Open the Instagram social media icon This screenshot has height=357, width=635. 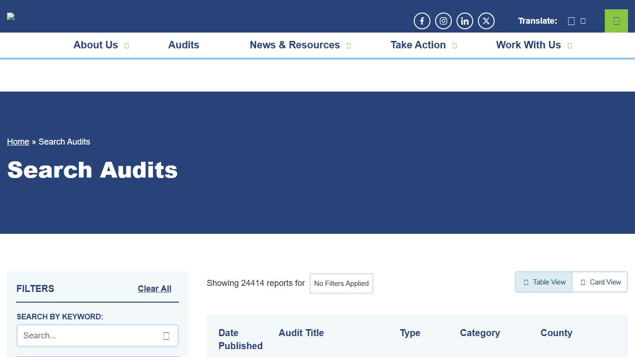pyautogui.click(x=443, y=20)
